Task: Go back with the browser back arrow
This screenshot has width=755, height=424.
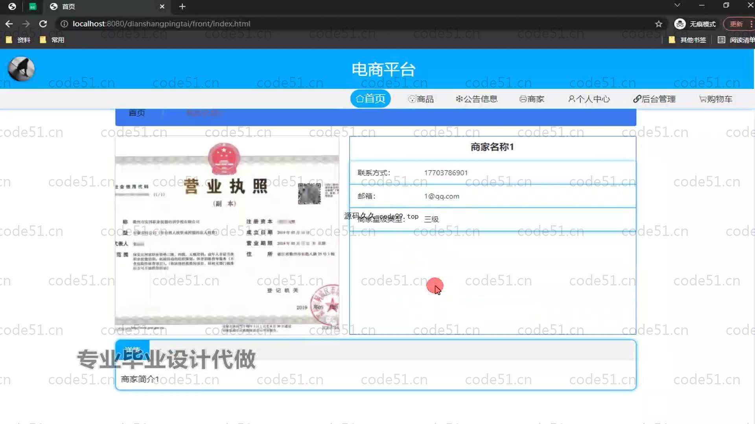Action: (9, 24)
